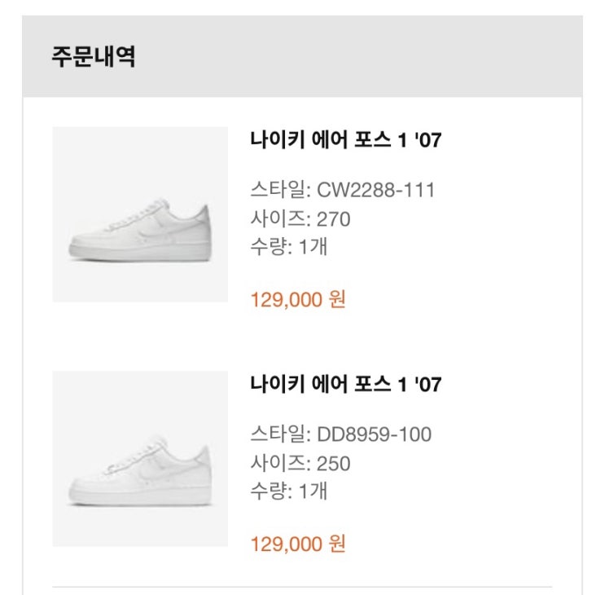Click the 129,000 원 price of the size 250 item
The width and height of the screenshot is (605, 595).
298,544
